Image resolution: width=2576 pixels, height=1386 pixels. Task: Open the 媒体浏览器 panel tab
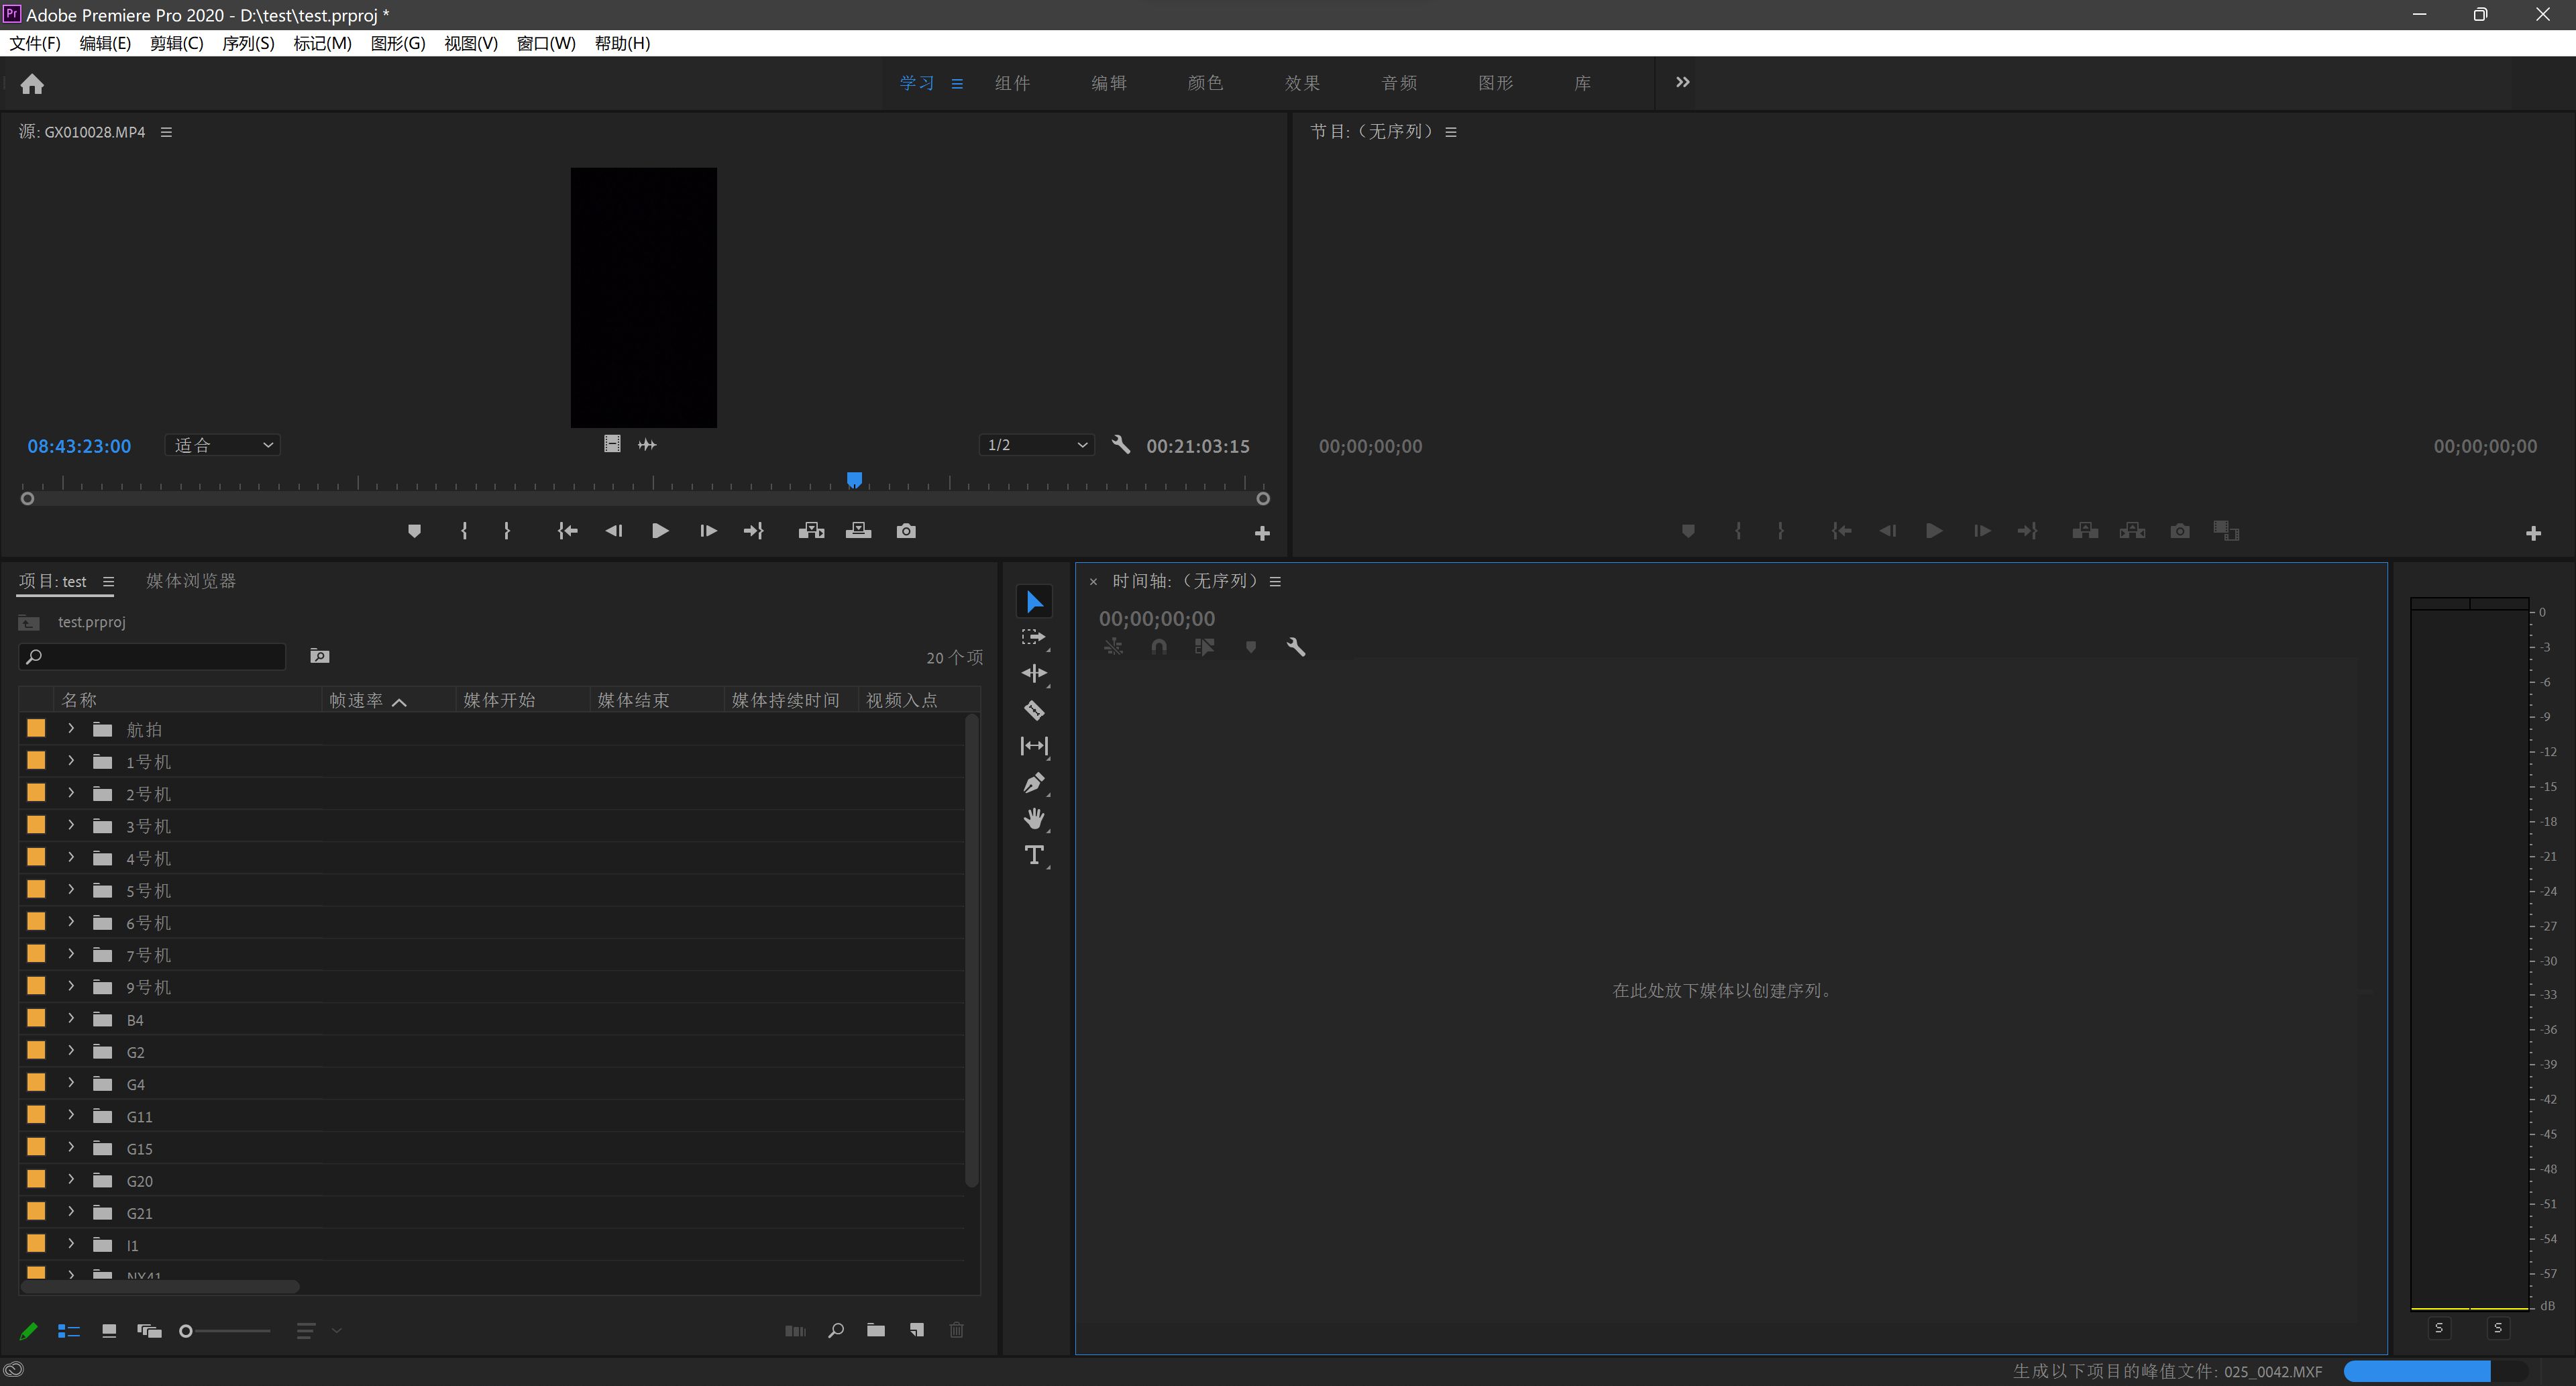(191, 581)
